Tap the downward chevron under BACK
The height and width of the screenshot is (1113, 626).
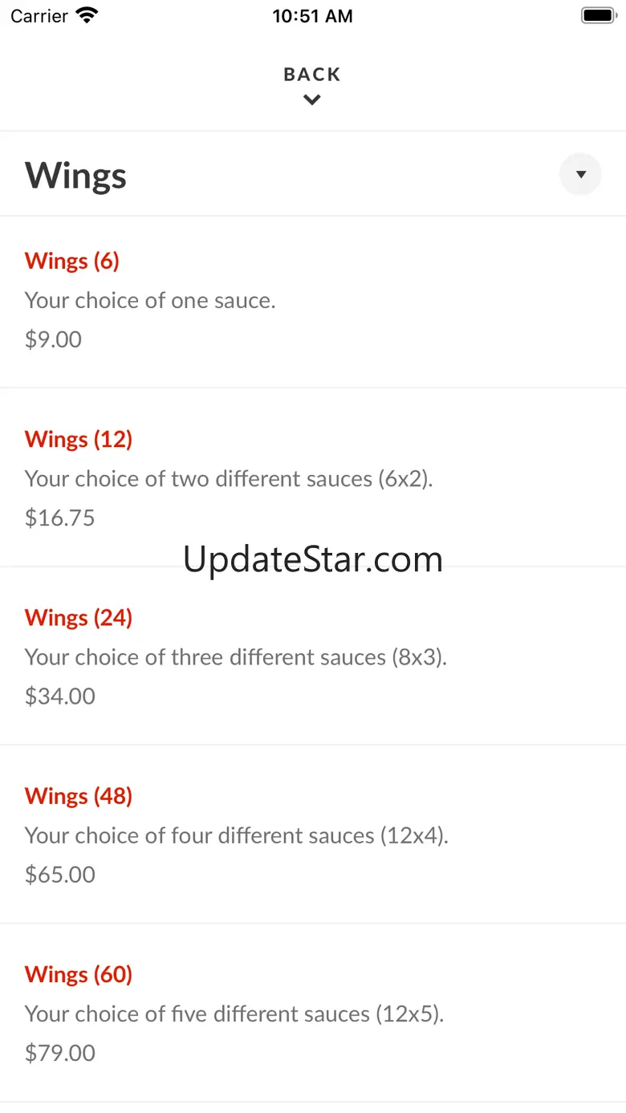point(312,100)
